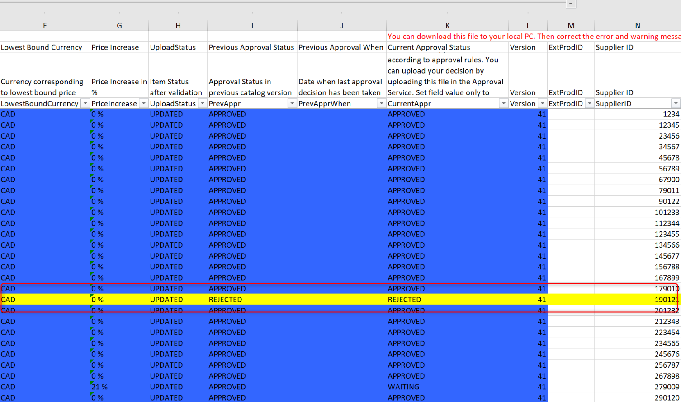Open the LowestBoundCurrency filter dropdown
The width and height of the screenshot is (681, 402).
(85, 104)
